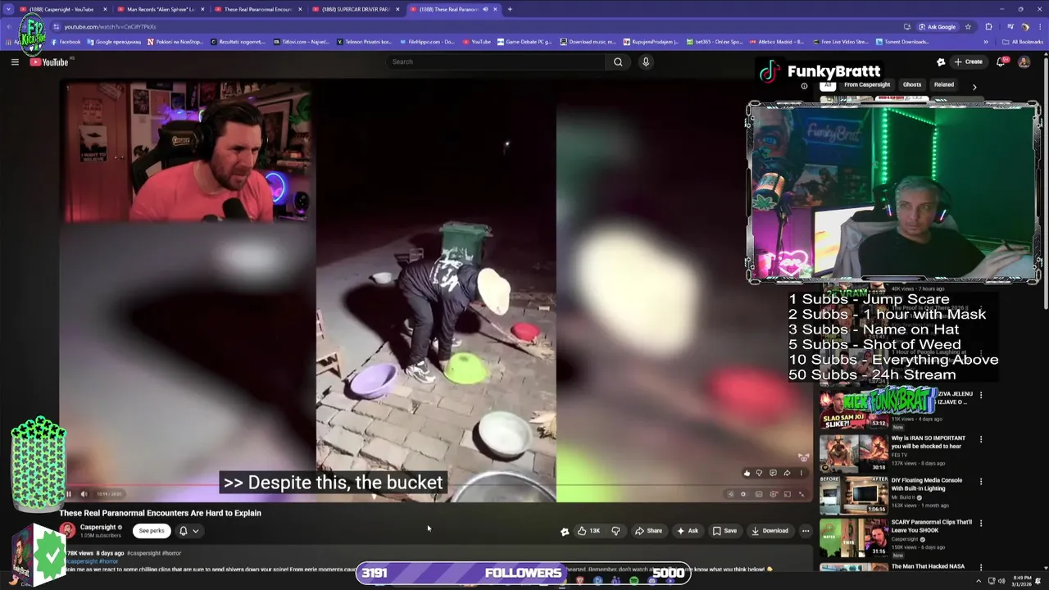Dislike the video next to the 13K likes
Viewport: 1049px width, 590px height.
point(615,531)
